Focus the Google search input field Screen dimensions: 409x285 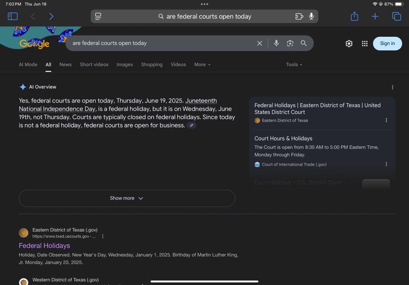coord(162,43)
